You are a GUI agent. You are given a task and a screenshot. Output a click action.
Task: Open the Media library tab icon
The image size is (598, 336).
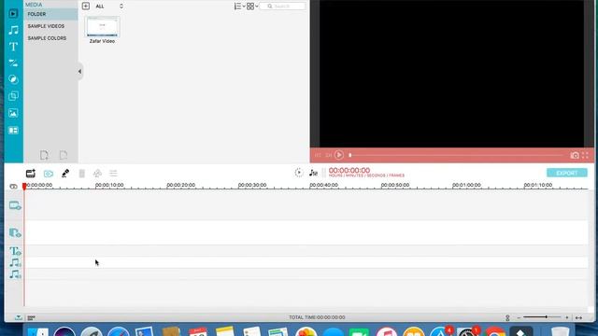(13, 14)
